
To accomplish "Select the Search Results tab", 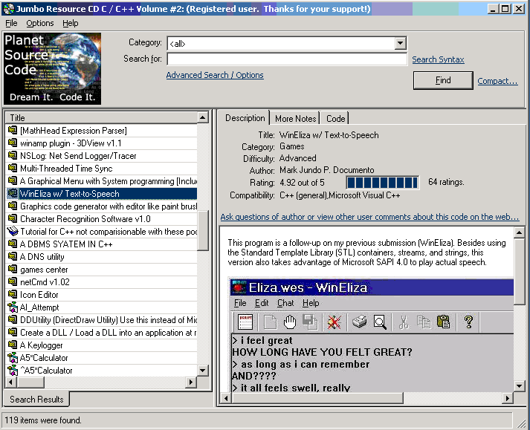I will click(36, 400).
